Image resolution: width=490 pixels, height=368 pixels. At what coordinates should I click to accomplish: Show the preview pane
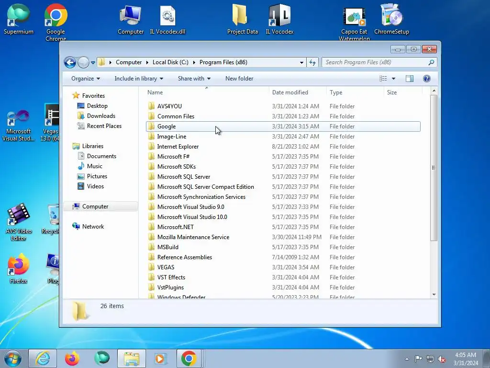point(410,79)
